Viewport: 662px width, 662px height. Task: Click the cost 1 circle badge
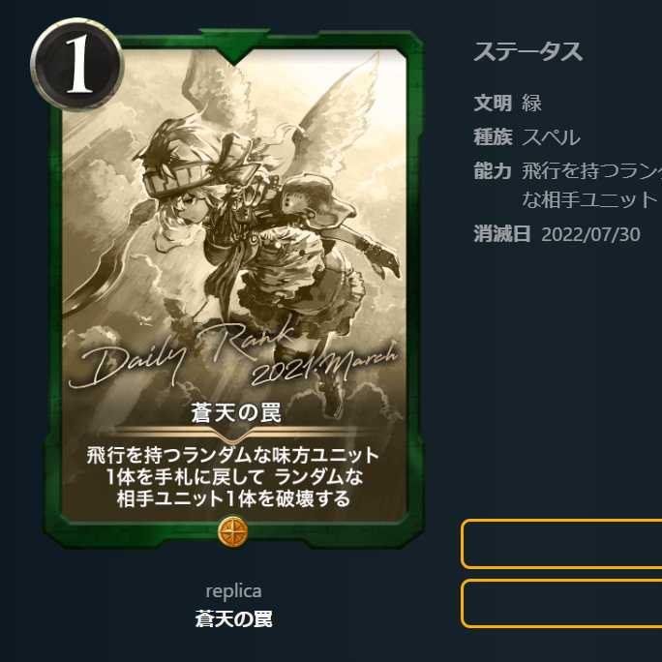click(77, 64)
